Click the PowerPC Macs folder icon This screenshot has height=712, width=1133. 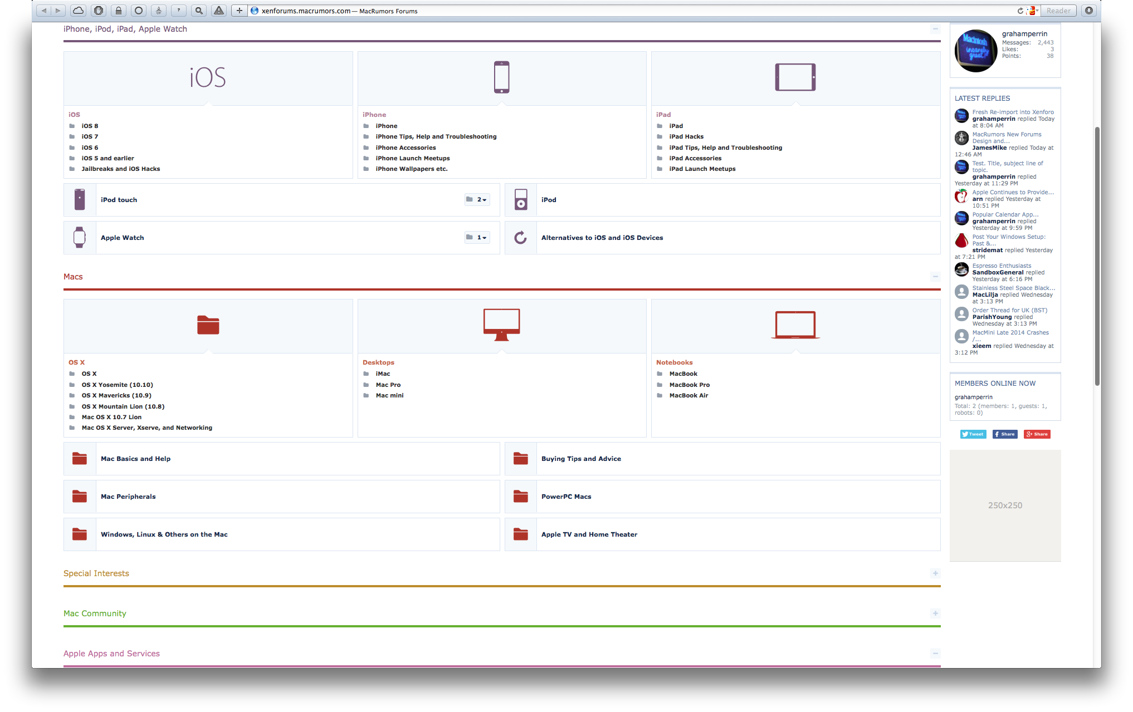[521, 496]
